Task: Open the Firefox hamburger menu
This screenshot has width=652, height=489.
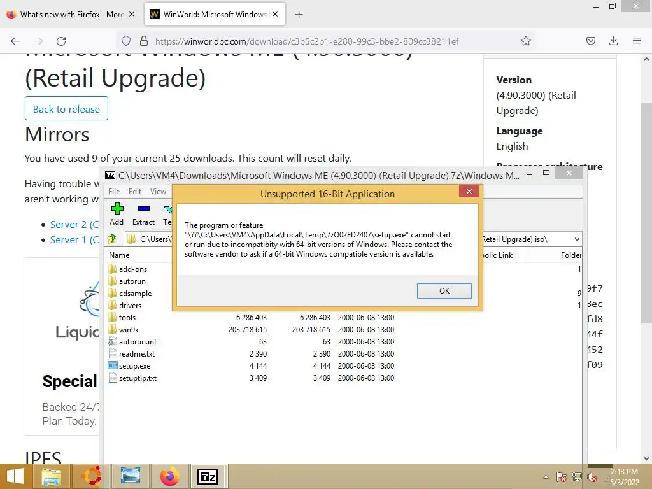Action: [636, 41]
